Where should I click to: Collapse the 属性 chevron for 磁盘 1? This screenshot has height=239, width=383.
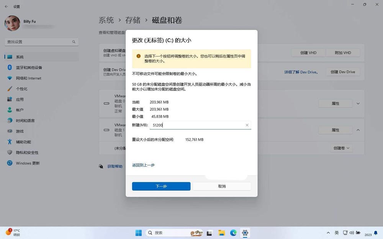(358, 130)
